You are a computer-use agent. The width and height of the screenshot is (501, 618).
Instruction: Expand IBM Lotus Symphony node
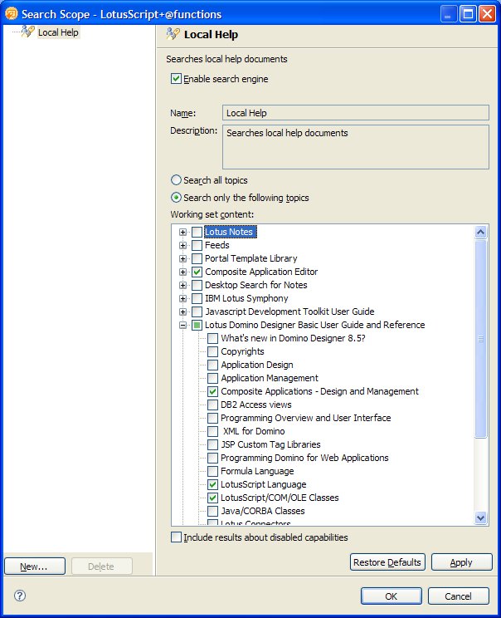click(182, 299)
